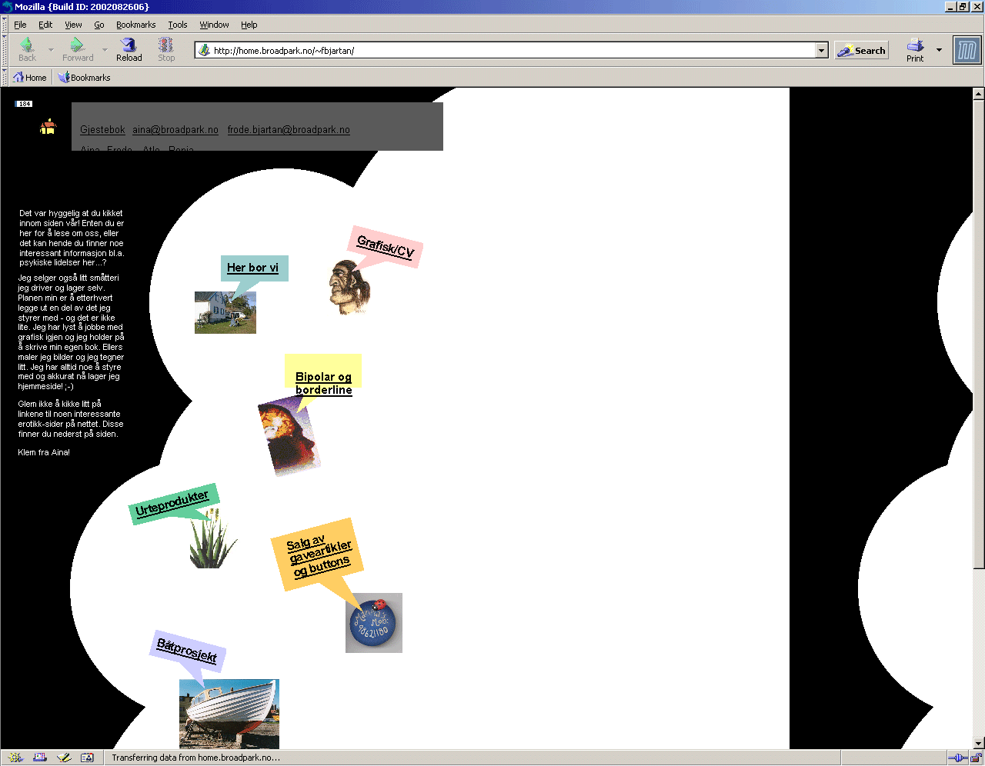985x766 pixels.
Task: Open the Forward history dropdown arrow
Action: coord(105,50)
